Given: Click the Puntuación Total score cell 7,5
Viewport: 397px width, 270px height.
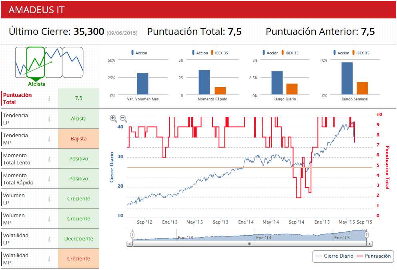Looking at the screenshot, I should pyautogui.click(x=79, y=98).
